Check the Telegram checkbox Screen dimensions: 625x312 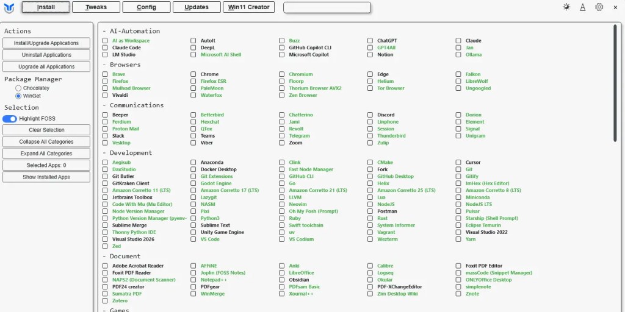pyautogui.click(x=282, y=136)
